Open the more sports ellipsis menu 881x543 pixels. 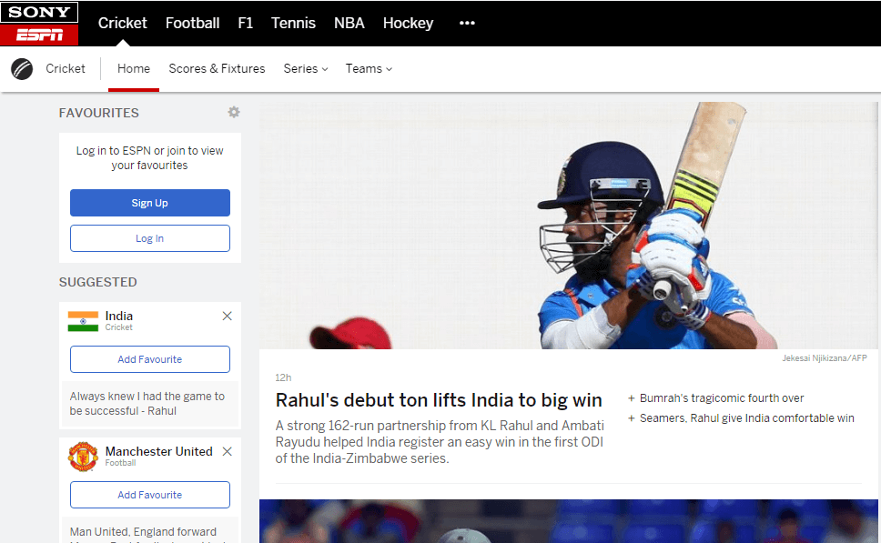click(x=467, y=23)
